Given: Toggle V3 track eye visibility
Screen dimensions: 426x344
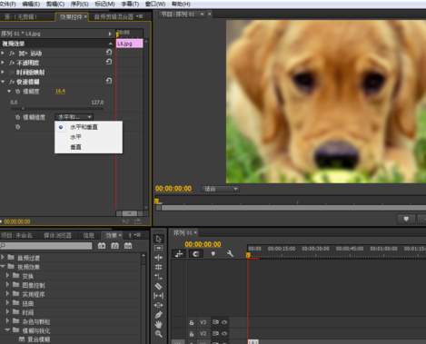Looking at the screenshot, I should [224, 322].
